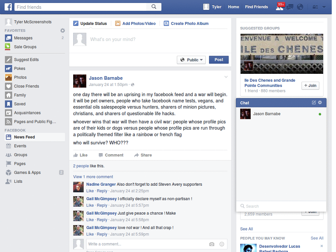Click the Favorites gear icon

point(63,31)
